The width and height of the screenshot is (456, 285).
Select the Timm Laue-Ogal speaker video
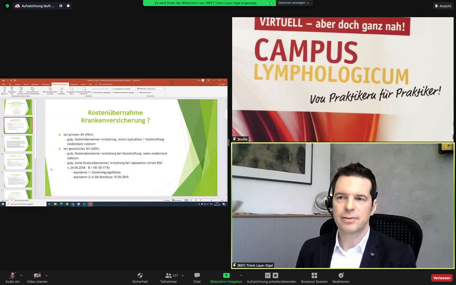(x=342, y=206)
